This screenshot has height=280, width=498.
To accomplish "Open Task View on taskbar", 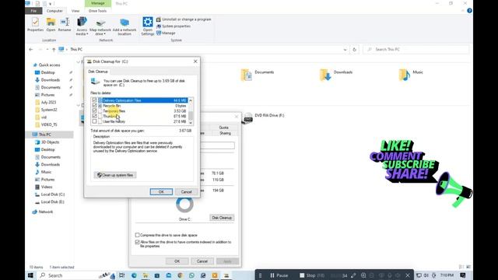I will [x=121, y=275].
